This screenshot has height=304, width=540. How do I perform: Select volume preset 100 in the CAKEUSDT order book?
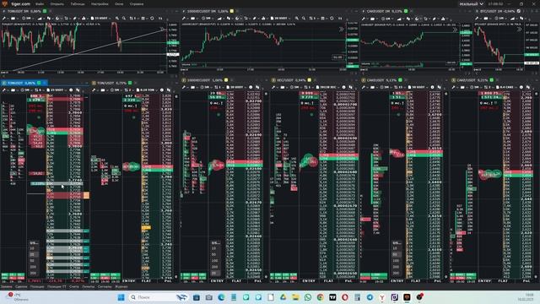click(x=396, y=261)
